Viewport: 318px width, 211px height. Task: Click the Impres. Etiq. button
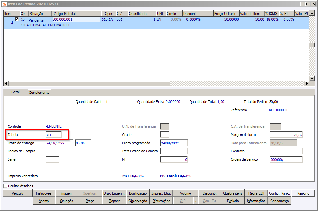[161, 193]
